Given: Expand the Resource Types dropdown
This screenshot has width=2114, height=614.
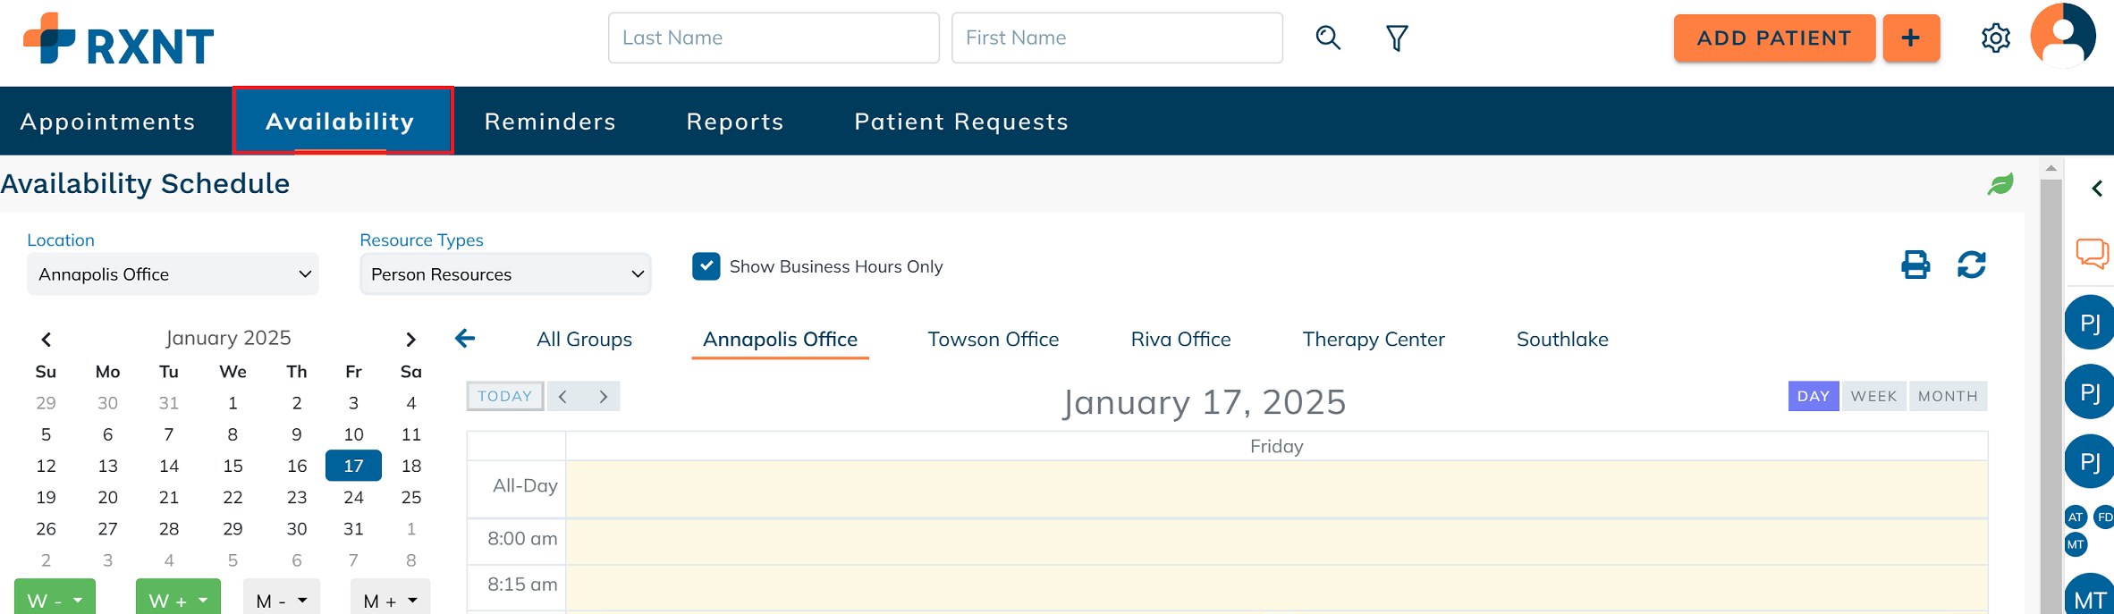Looking at the screenshot, I should pyautogui.click(x=505, y=274).
